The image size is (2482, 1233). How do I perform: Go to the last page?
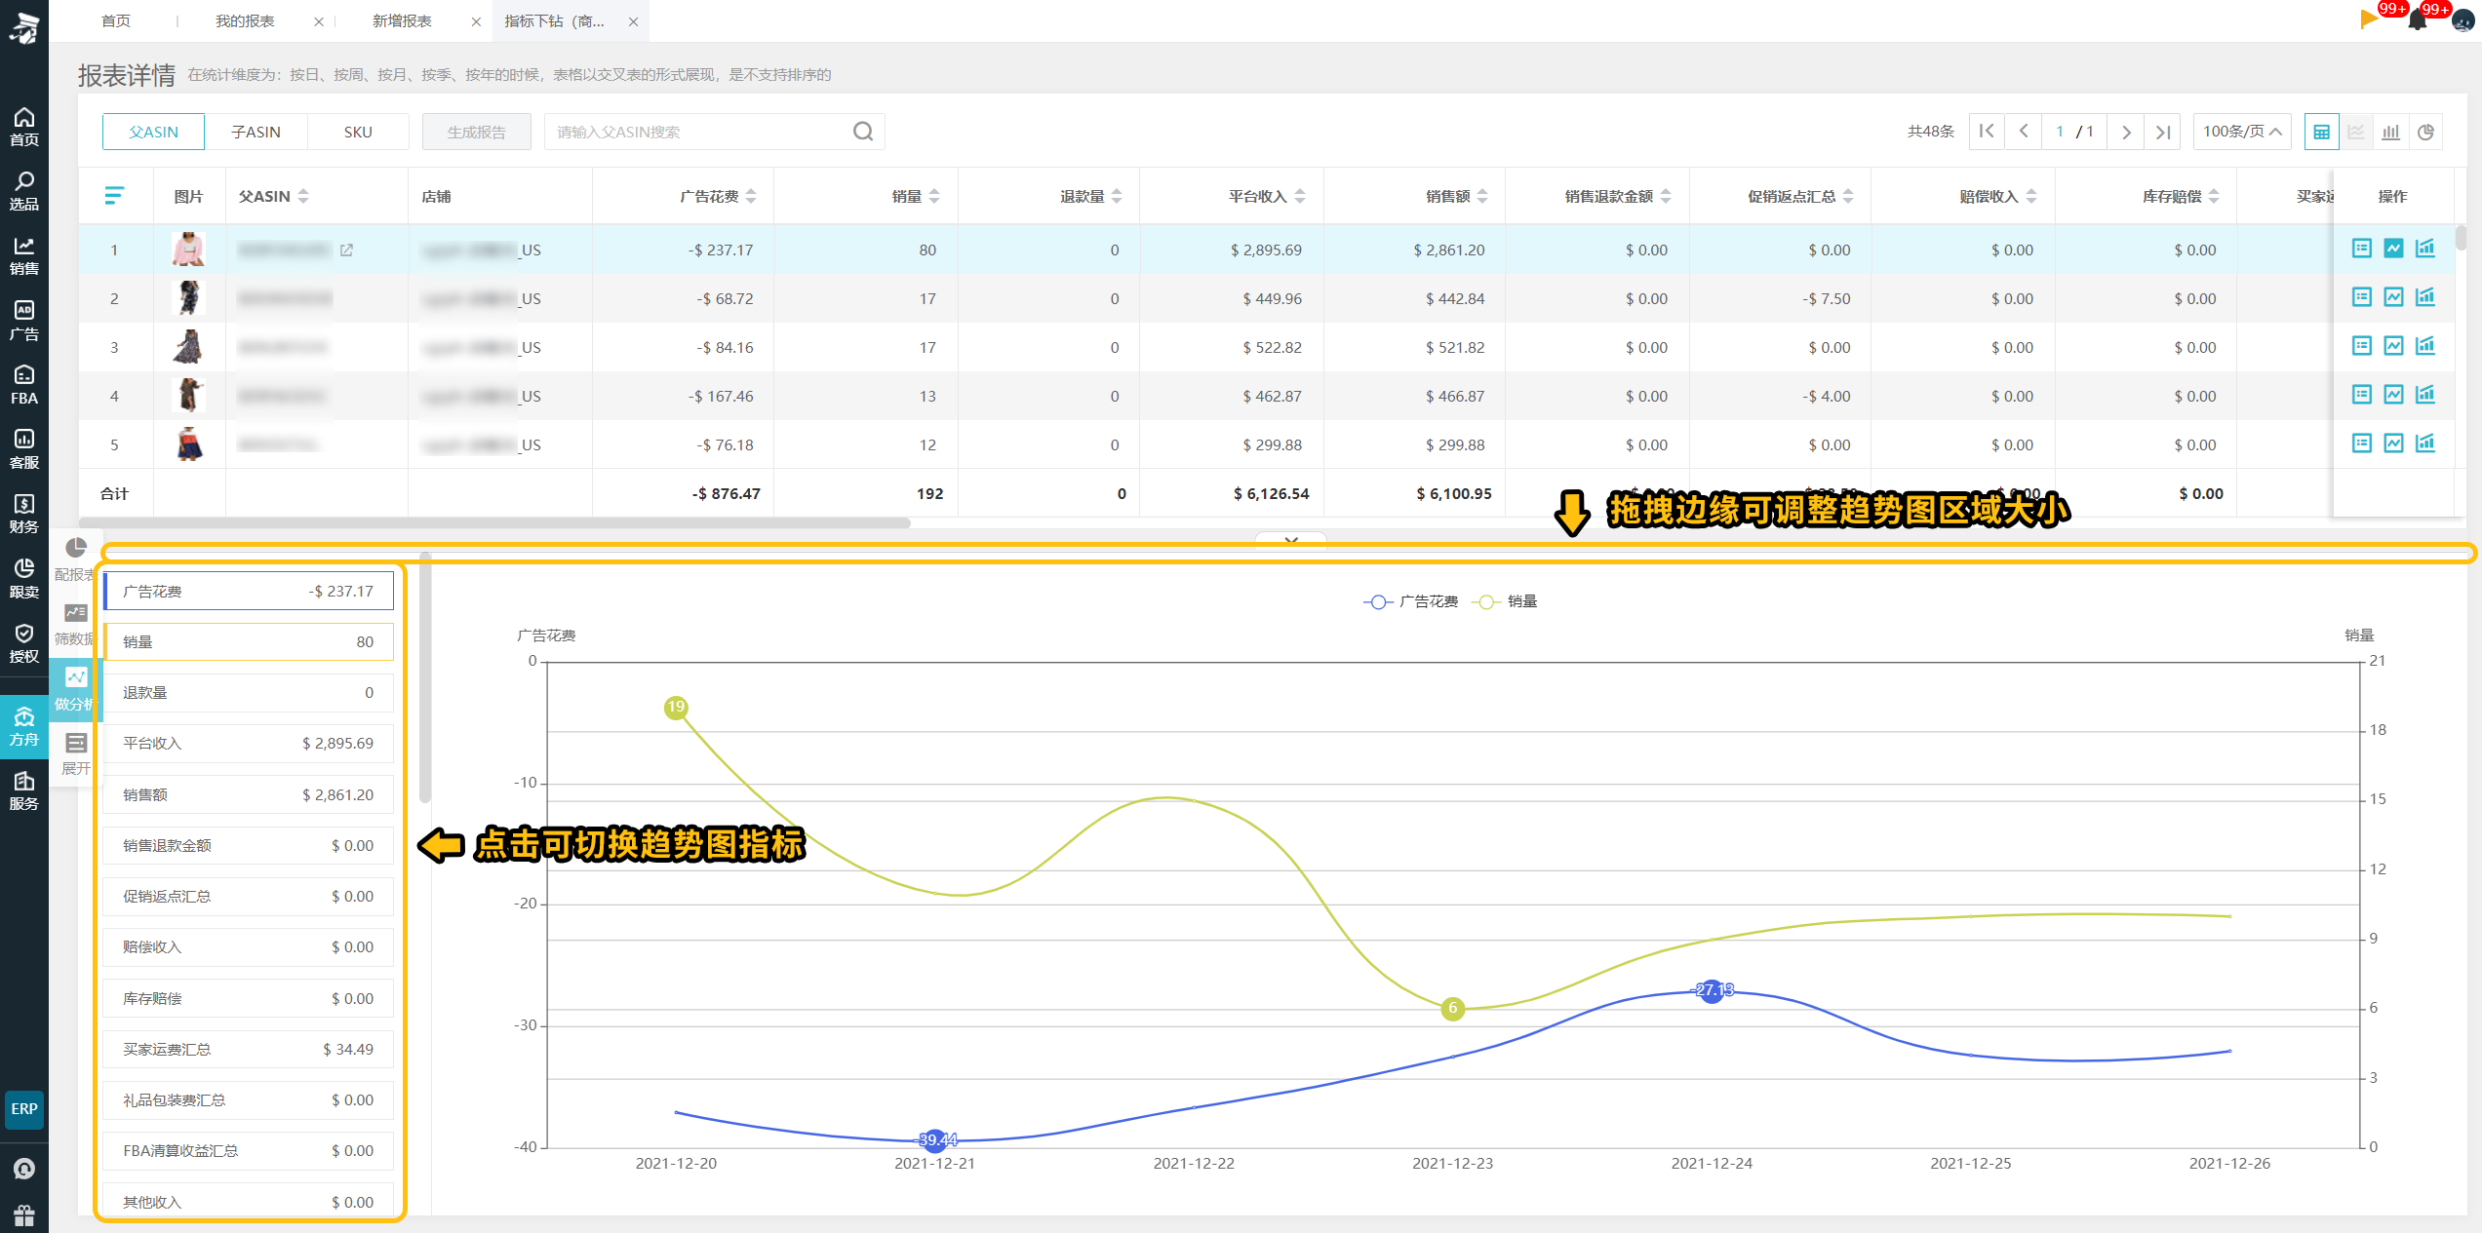click(x=2163, y=132)
